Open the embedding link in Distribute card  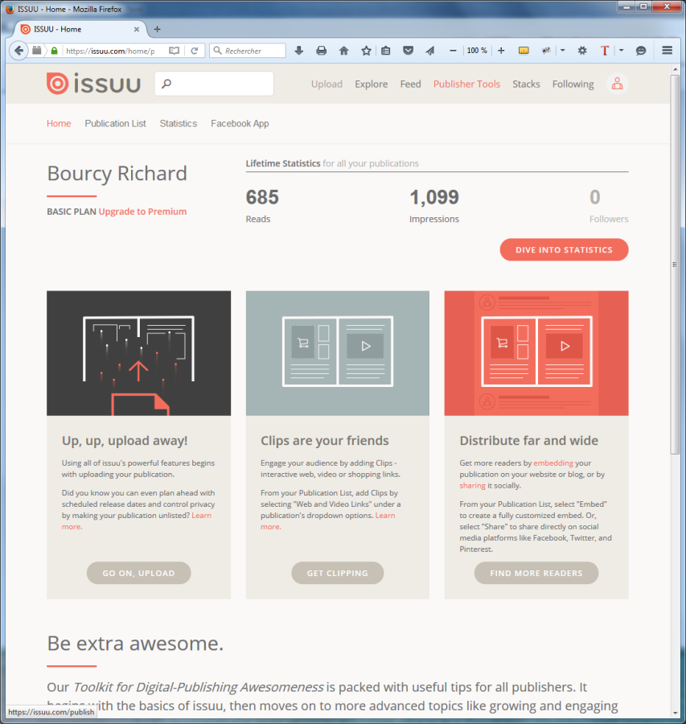(x=553, y=463)
